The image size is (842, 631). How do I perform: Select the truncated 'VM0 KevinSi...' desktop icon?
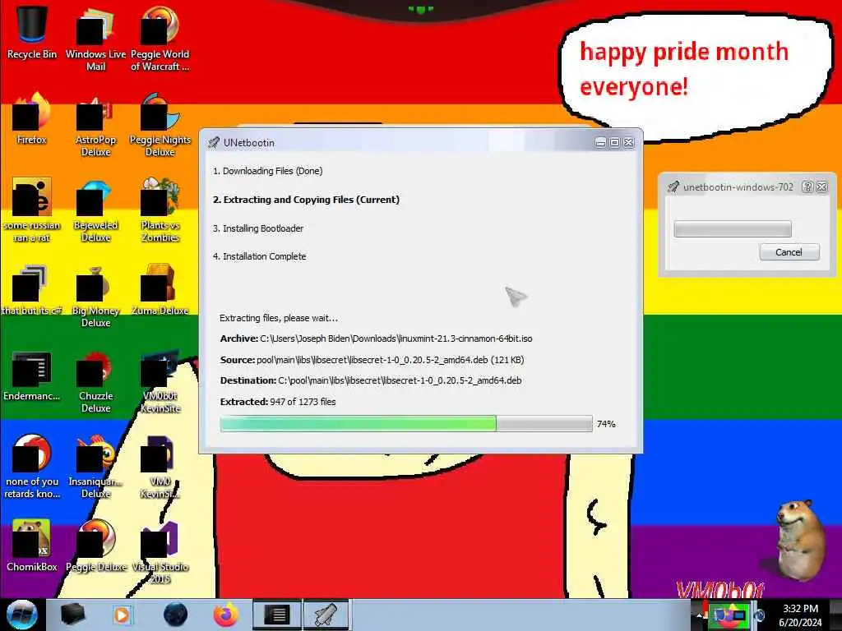pos(160,466)
